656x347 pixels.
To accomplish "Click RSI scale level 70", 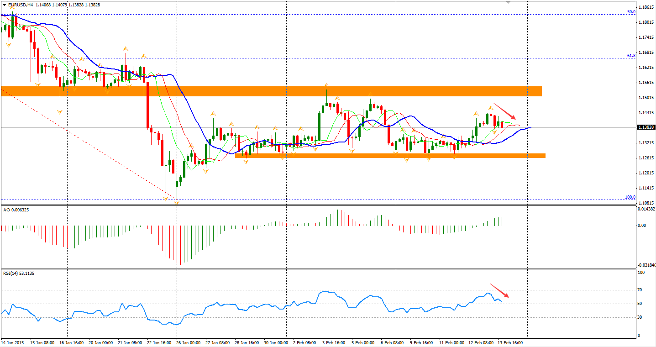I will point(640,290).
